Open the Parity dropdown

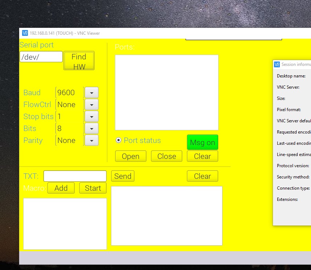coord(91,140)
